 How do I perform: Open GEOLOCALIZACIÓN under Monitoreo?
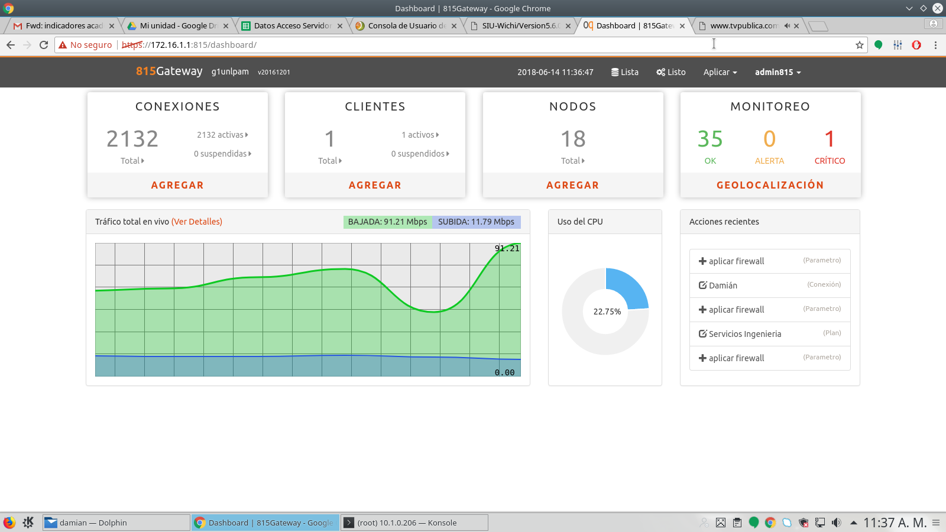[x=770, y=185]
